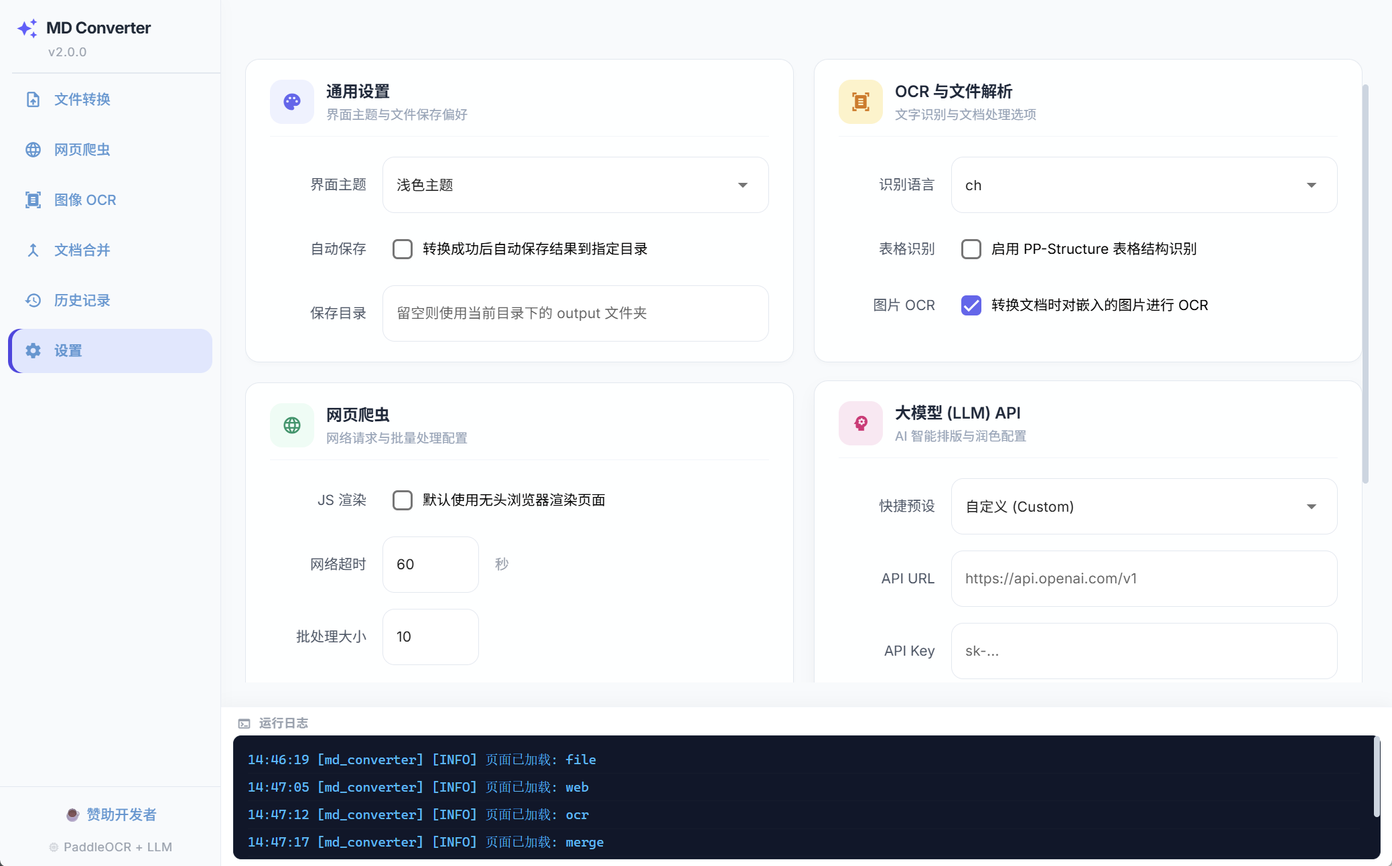Open 历史记录 from the sidebar
Viewport: 1392px width, 866px height.
[x=82, y=300]
